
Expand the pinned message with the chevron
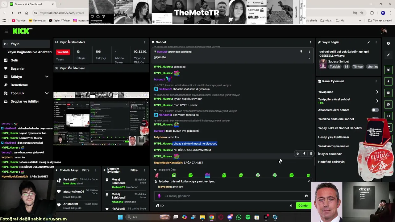tap(309, 58)
